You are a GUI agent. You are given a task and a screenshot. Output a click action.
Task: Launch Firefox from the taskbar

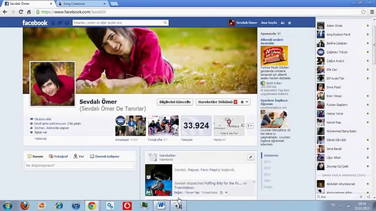tap(25, 206)
